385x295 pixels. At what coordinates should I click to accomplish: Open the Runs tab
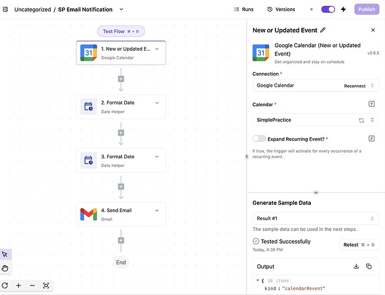[x=244, y=9]
